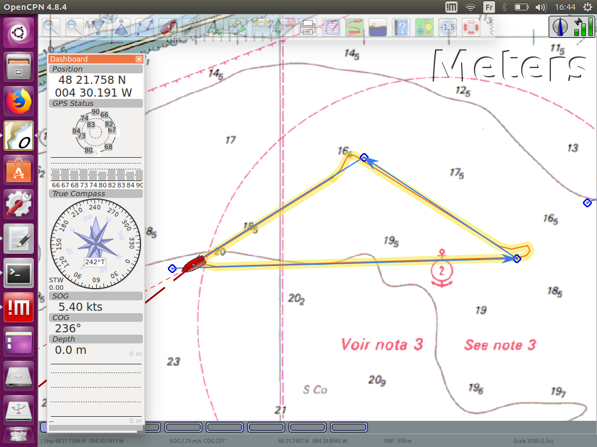
Task: Click the Man Overboard lifebuoy icon
Action: point(470,27)
